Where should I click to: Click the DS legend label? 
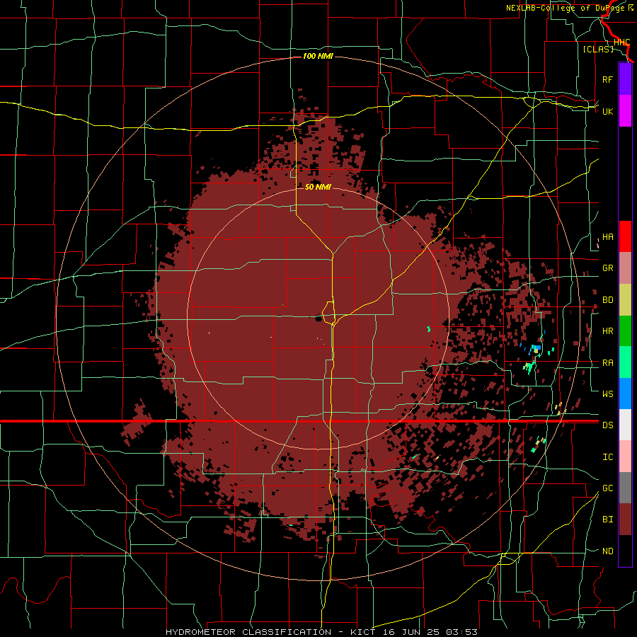(607, 425)
